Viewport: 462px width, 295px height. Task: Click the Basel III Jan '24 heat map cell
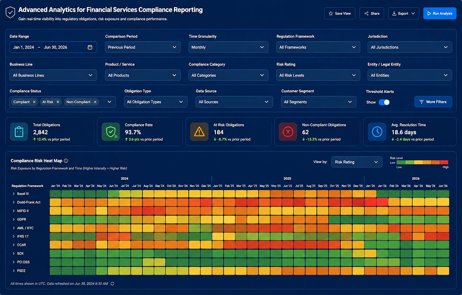click(x=55, y=194)
